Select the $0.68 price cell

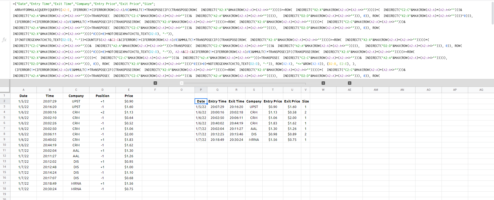coord(129,178)
